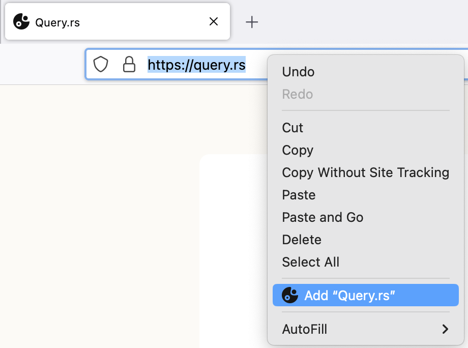Click the highlighted https://query.rs URL text
Image resolution: width=468 pixels, height=348 pixels.
[x=196, y=65]
